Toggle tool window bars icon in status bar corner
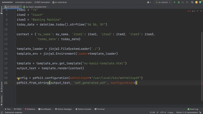The width and height of the screenshot is (203, 114). (x=2, y=112)
